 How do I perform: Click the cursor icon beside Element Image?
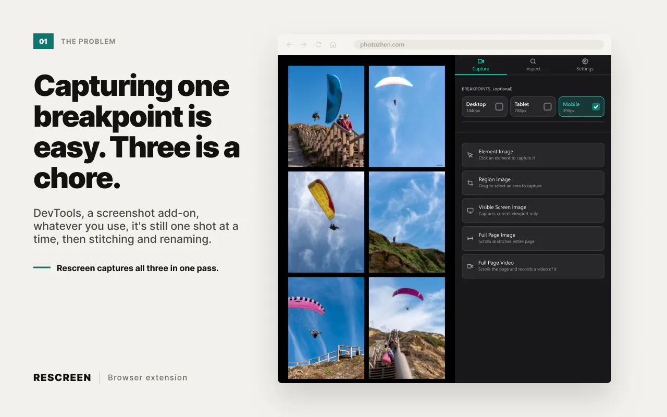pyautogui.click(x=470, y=155)
